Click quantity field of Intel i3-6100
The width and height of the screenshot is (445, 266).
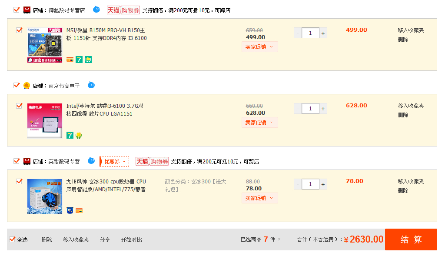tap(310, 109)
